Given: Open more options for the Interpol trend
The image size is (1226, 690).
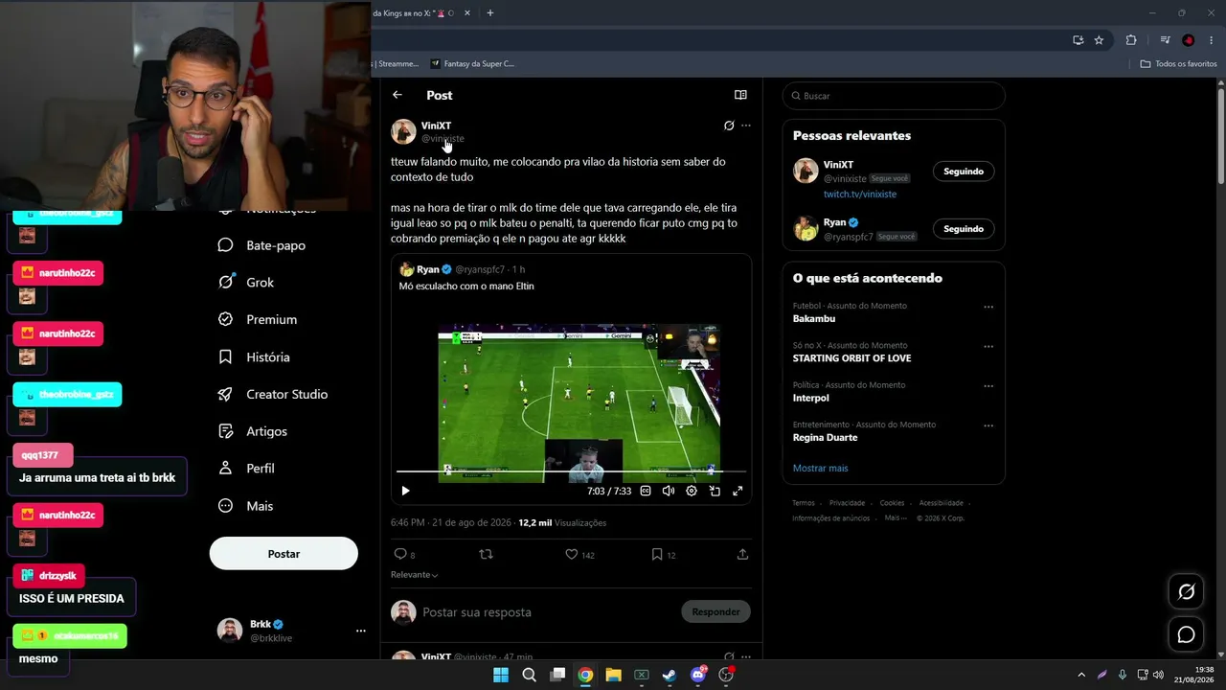Looking at the screenshot, I should click(988, 386).
